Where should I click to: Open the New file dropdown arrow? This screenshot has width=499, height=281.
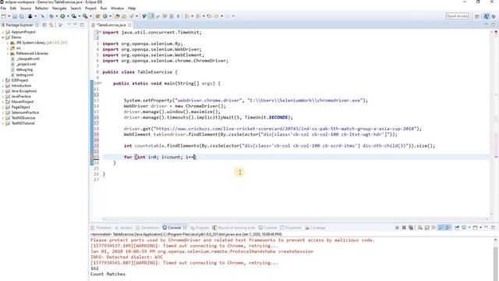[x=9, y=16]
